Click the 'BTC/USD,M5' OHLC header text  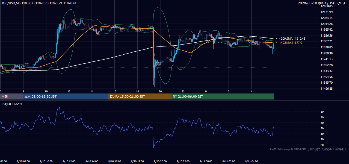coord(39,3)
